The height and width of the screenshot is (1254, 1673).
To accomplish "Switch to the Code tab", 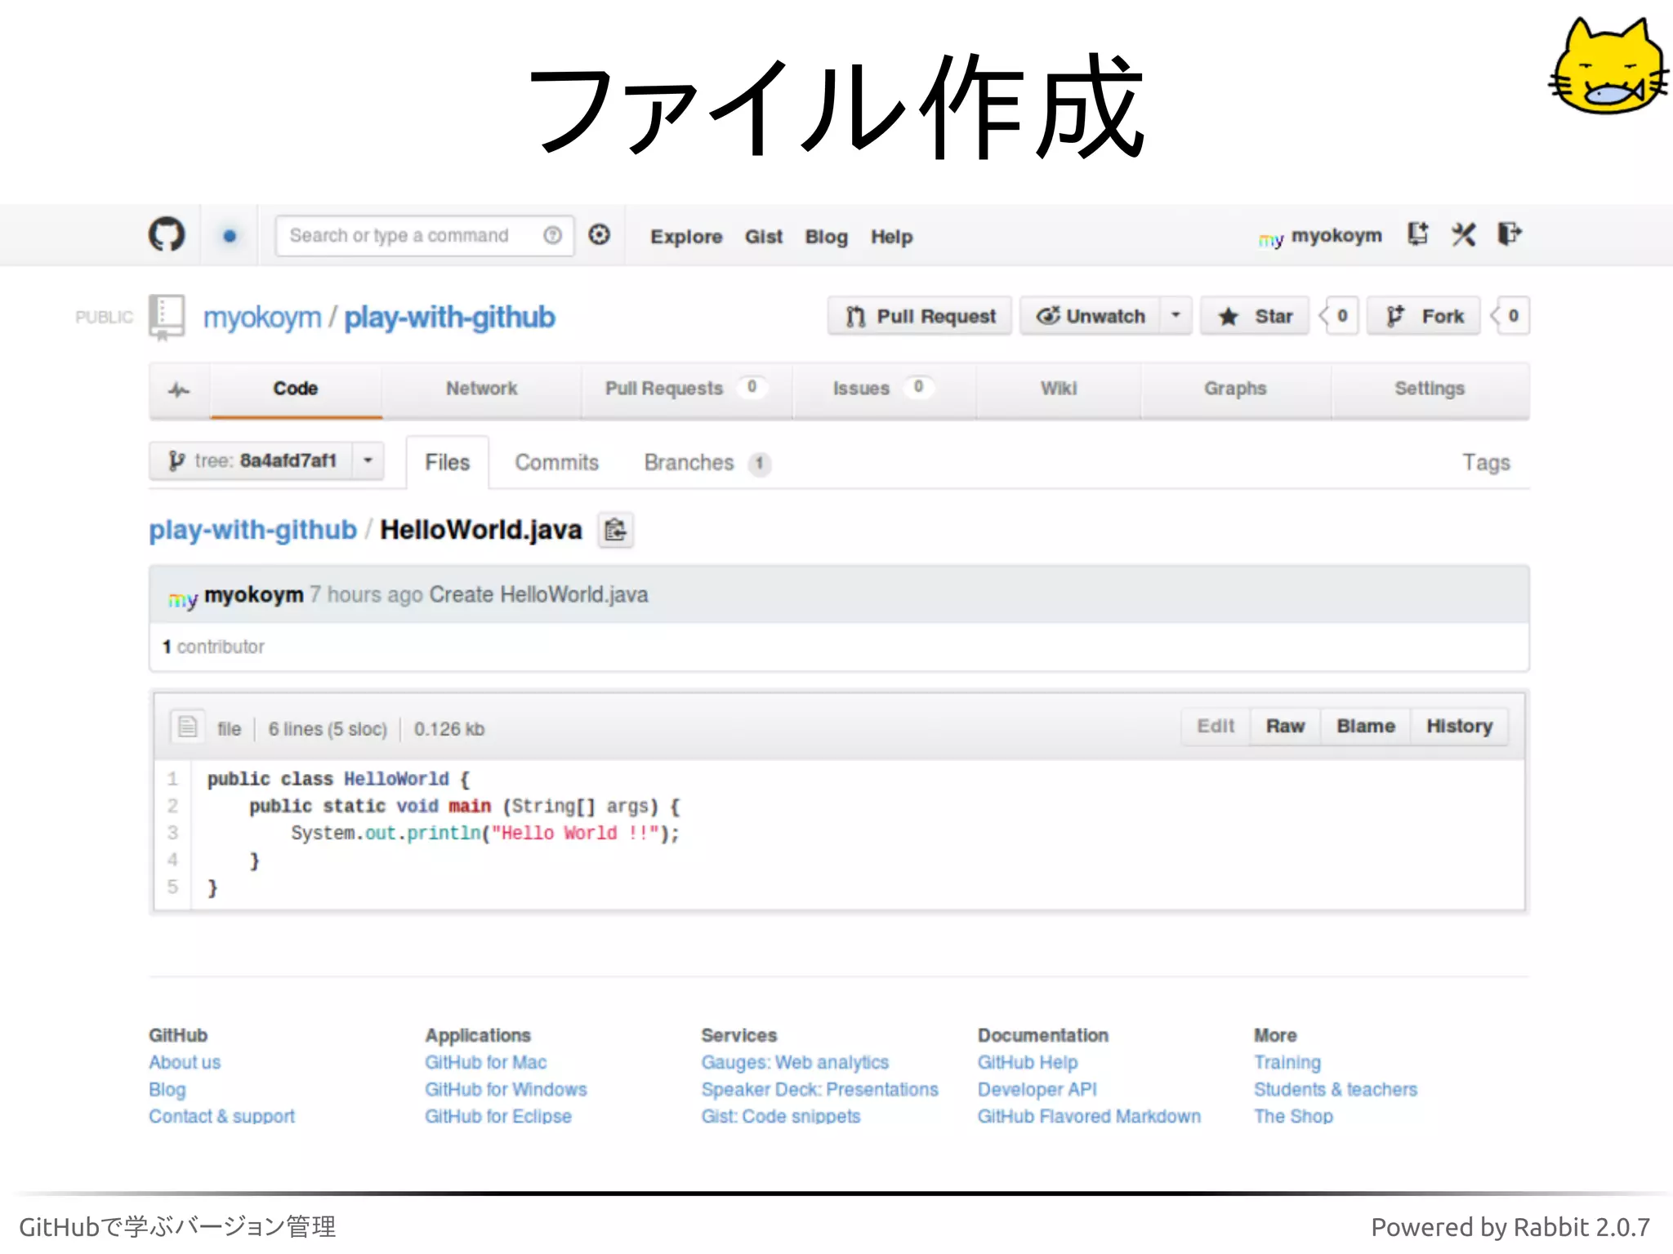I will pyautogui.click(x=295, y=389).
